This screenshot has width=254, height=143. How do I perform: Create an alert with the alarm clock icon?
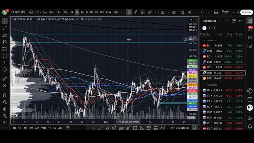click(x=182, y=12)
